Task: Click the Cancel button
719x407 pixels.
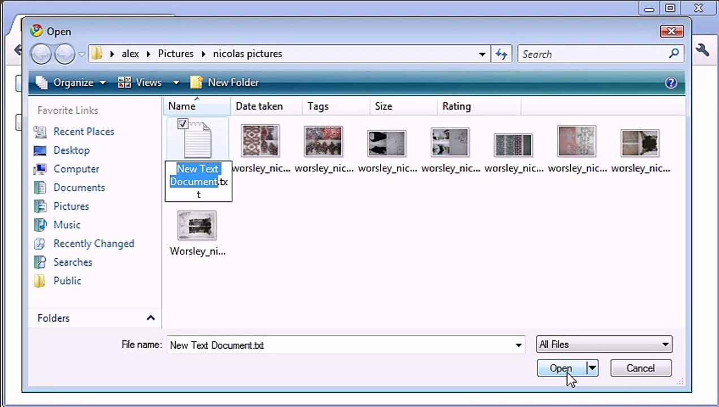Action: pos(640,368)
